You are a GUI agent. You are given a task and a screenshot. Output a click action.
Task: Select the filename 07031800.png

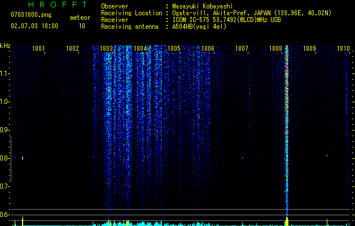[31, 15]
